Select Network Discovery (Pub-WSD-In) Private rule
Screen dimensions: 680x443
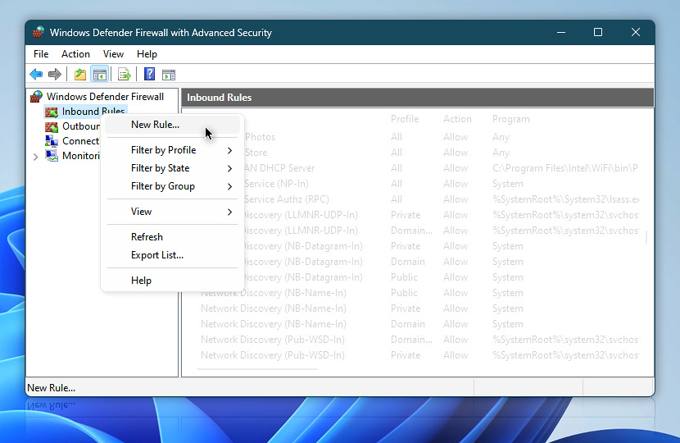(x=419, y=355)
